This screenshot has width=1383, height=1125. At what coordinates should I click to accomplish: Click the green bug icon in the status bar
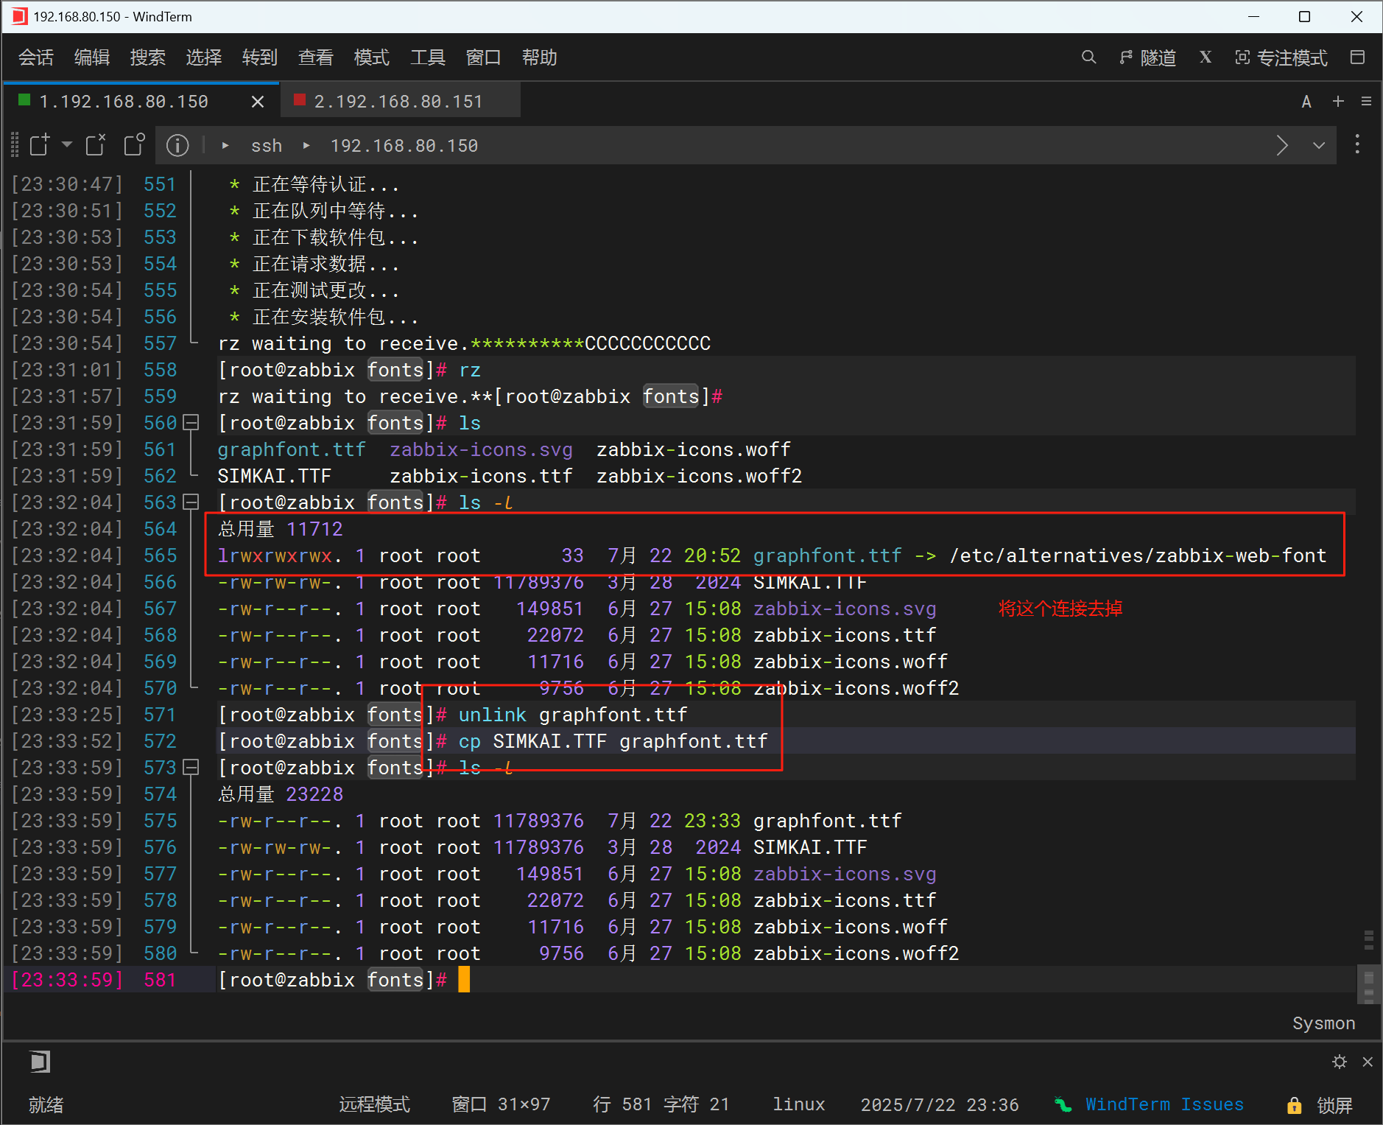pyautogui.click(x=1063, y=1104)
